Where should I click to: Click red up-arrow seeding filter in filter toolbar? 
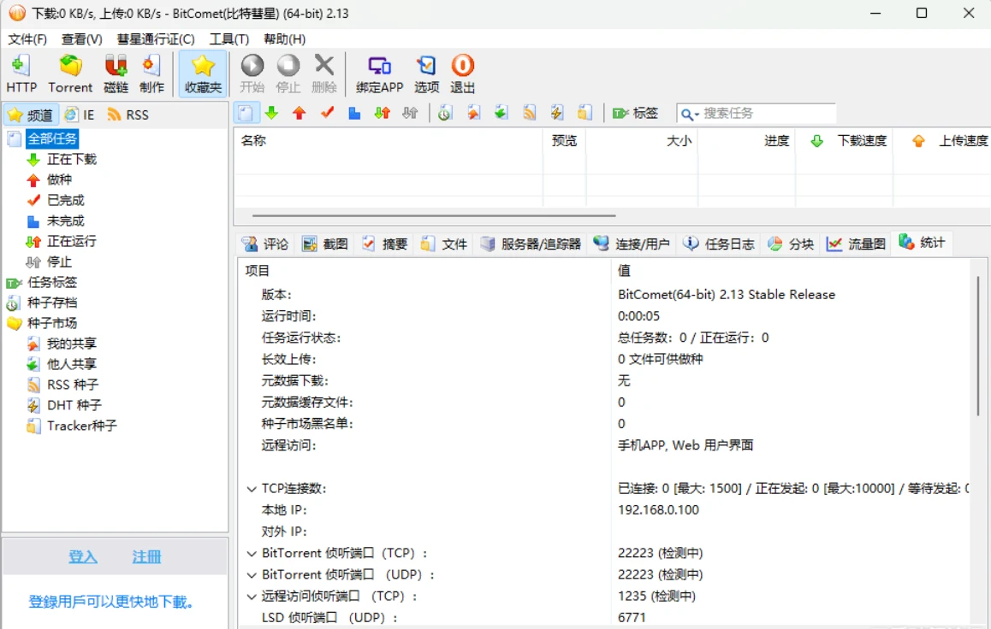click(300, 113)
